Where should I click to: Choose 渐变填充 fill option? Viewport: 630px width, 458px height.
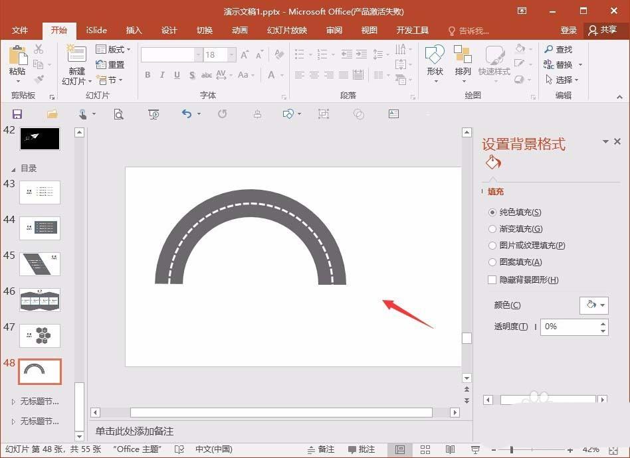pos(491,229)
